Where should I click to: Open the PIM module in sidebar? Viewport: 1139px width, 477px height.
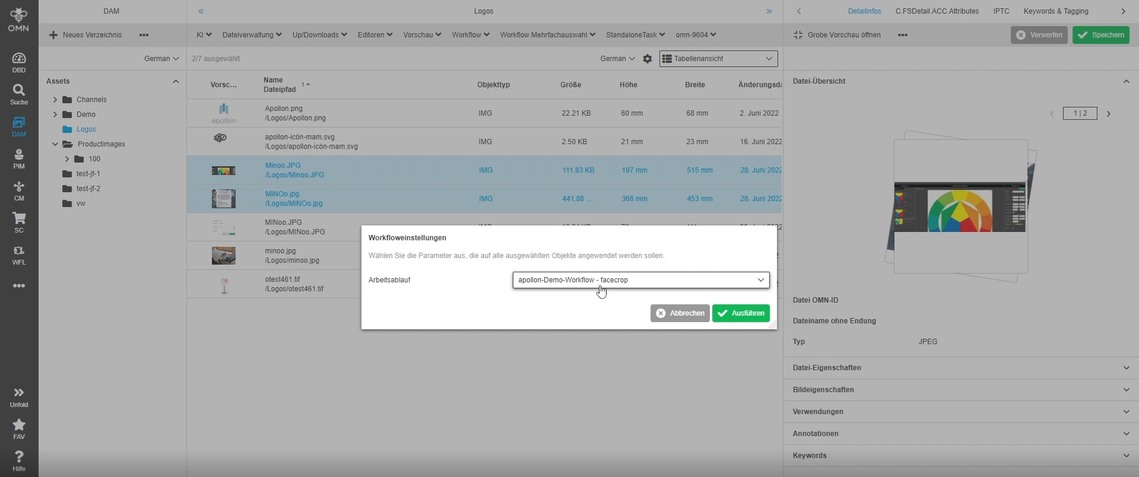(x=19, y=158)
